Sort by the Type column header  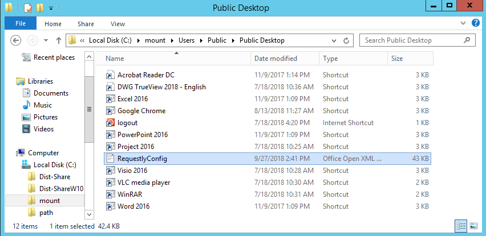click(x=353, y=59)
